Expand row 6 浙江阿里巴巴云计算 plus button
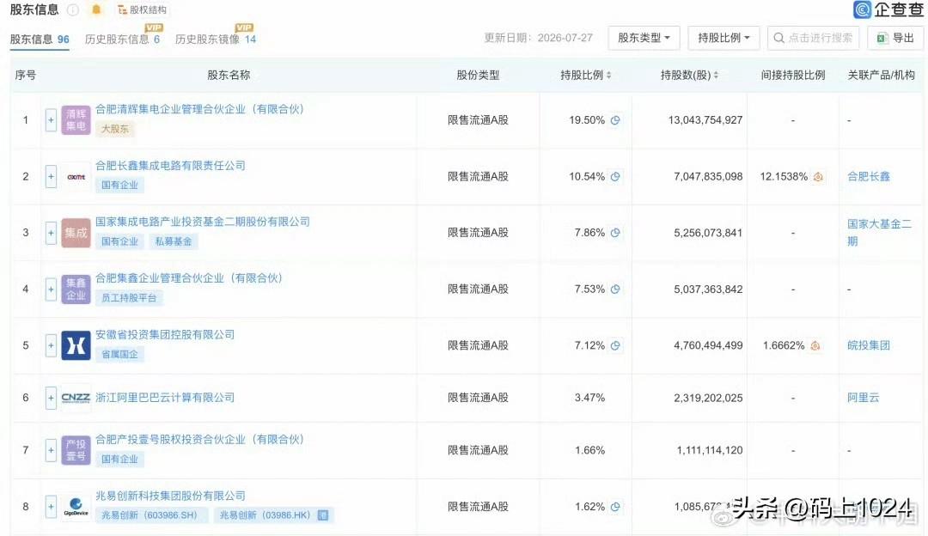The image size is (928, 536). point(51,398)
